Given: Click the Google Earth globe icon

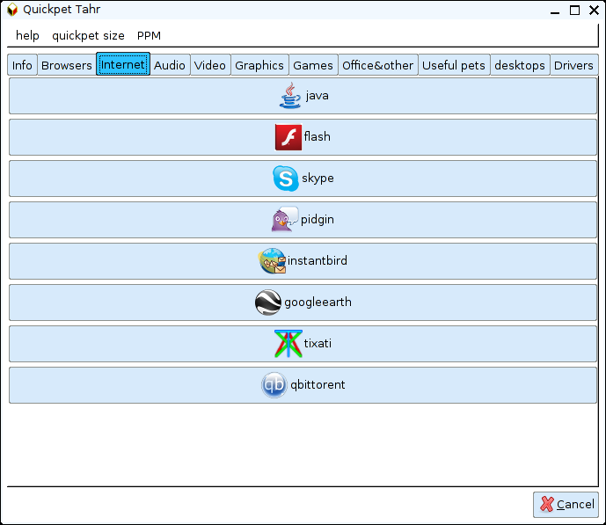Looking at the screenshot, I should click(268, 303).
